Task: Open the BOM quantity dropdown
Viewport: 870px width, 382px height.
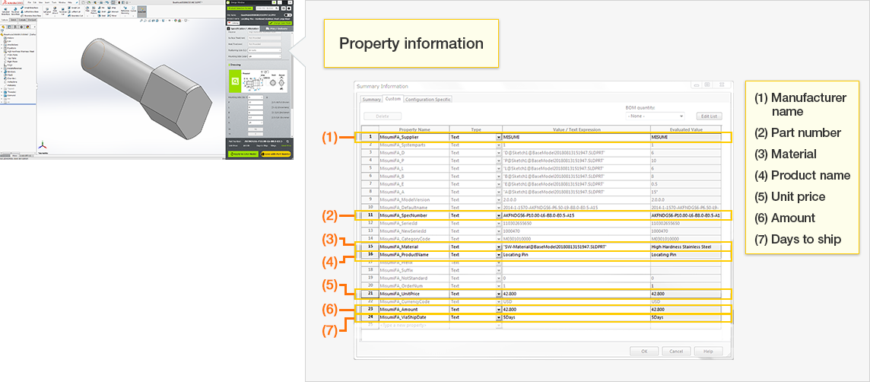Action: pos(655,116)
